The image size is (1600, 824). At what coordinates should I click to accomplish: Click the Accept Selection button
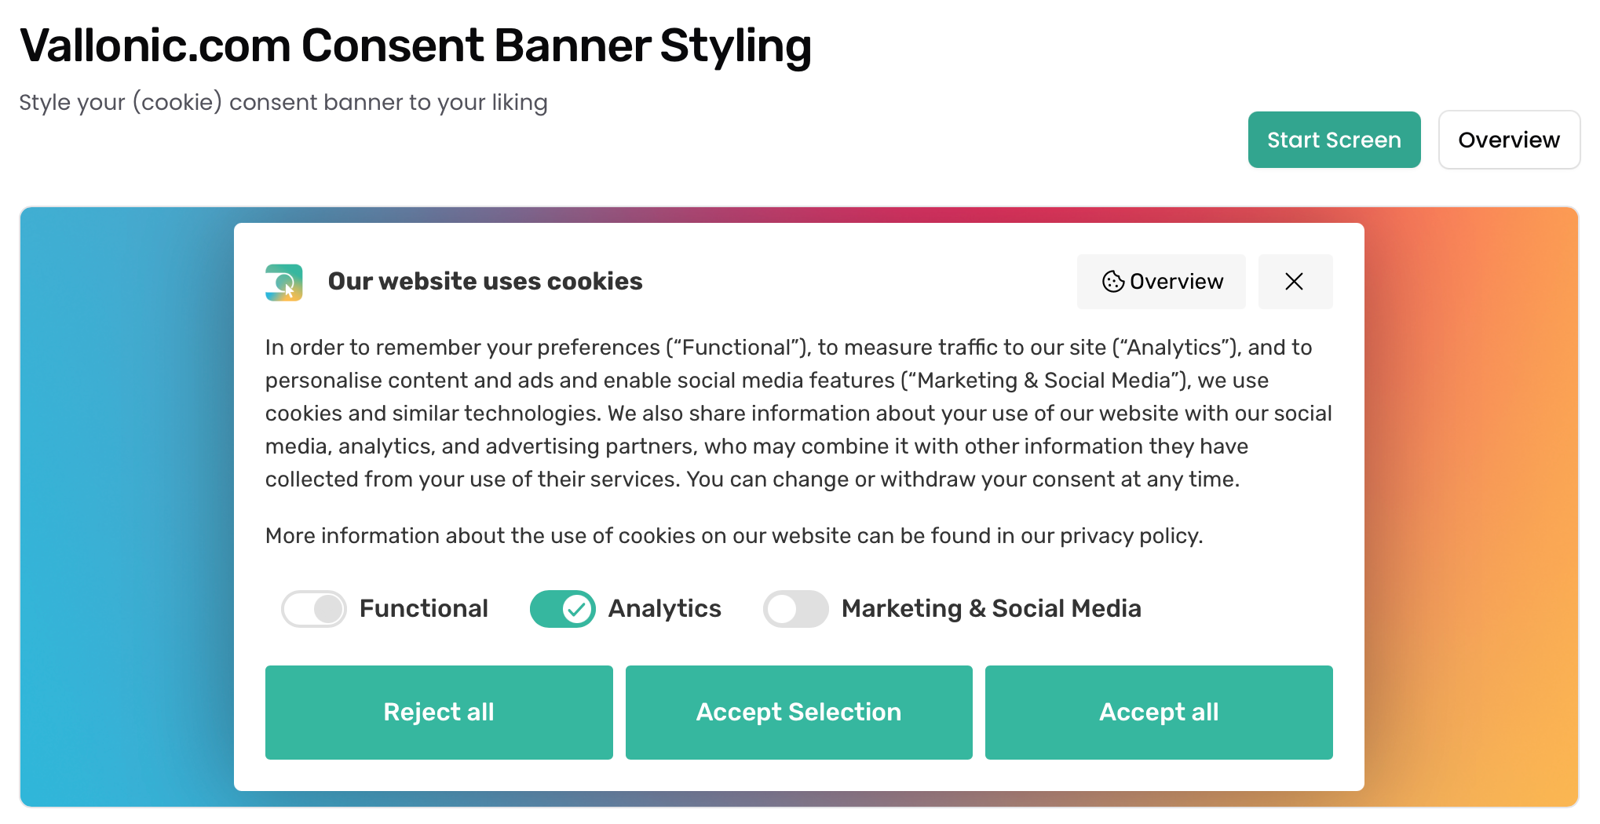pos(798,713)
